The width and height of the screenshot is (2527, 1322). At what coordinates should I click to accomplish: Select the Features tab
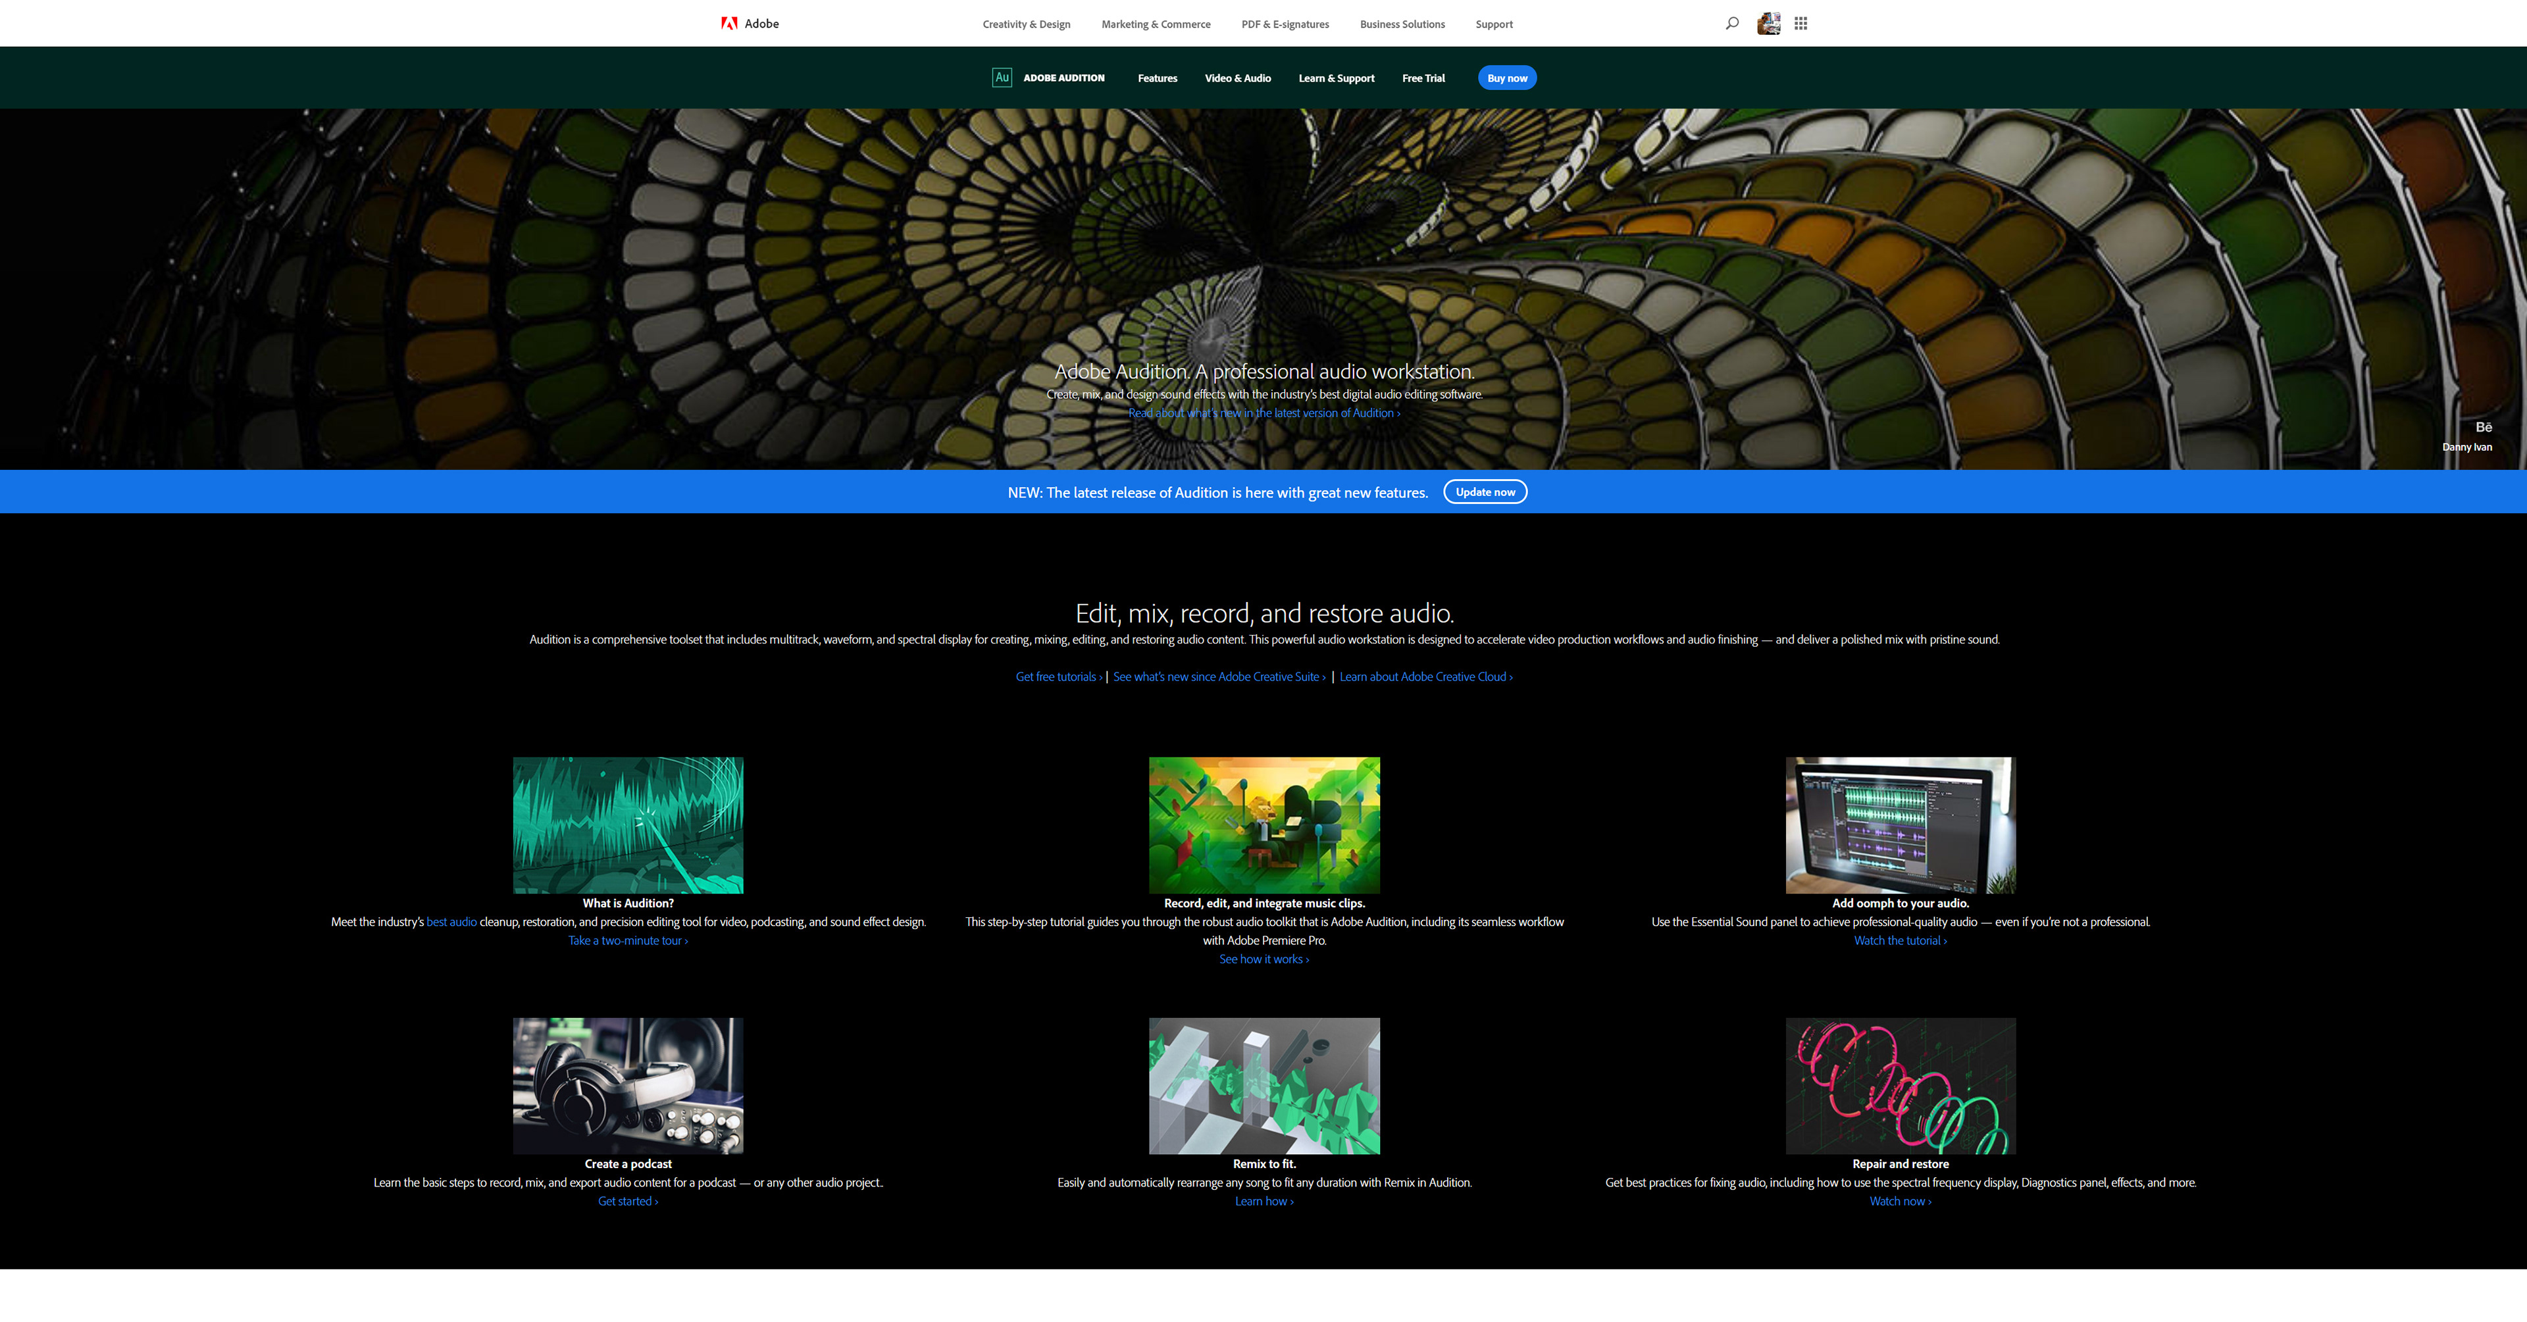[x=1158, y=78]
